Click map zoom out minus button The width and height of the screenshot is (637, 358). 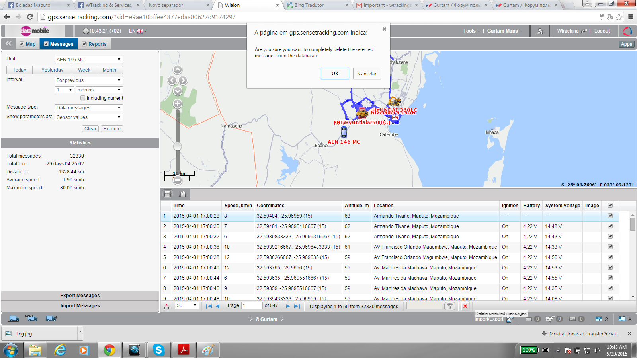[x=178, y=180]
